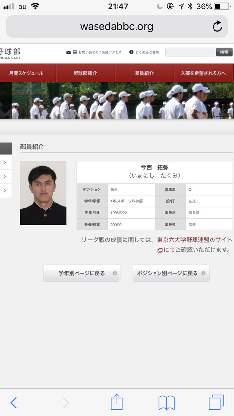Tap the Bluetooth status icon
Viewport: 234px width, 416px height.
[x=190, y=6]
